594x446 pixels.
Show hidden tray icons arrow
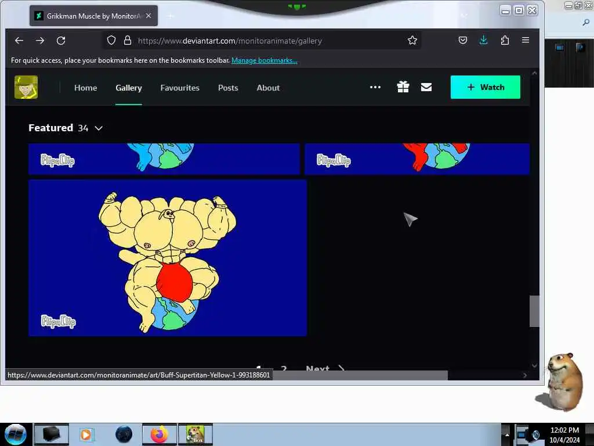tap(507, 434)
